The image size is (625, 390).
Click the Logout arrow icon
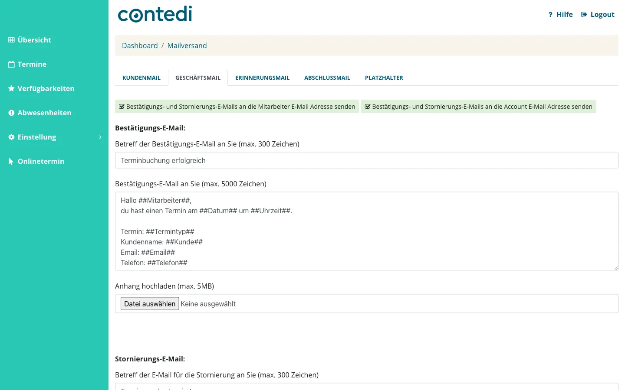[x=584, y=15]
